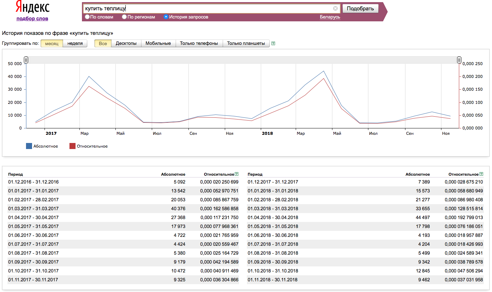Show the Мобильные device statistics

point(158,43)
